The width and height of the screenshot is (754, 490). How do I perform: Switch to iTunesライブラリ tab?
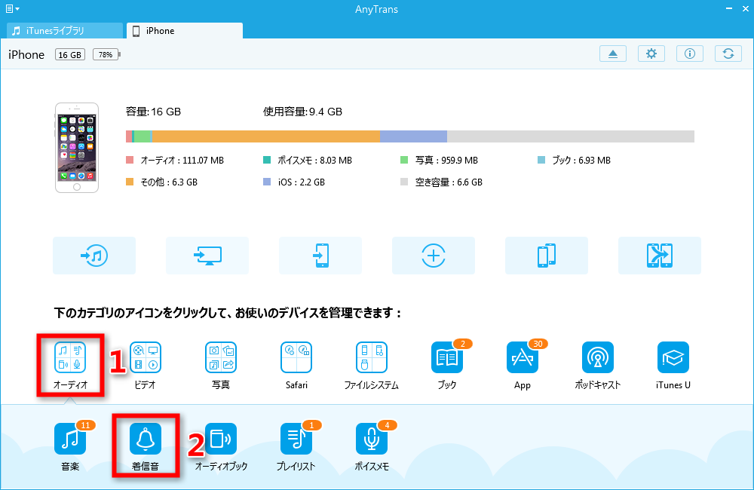(64, 31)
